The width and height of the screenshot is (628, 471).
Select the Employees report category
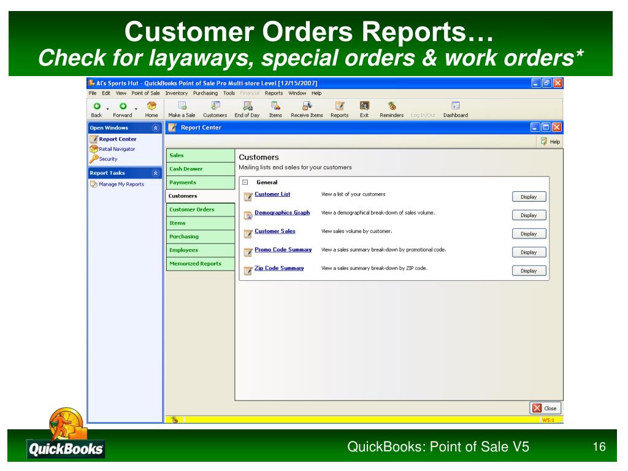pos(201,250)
